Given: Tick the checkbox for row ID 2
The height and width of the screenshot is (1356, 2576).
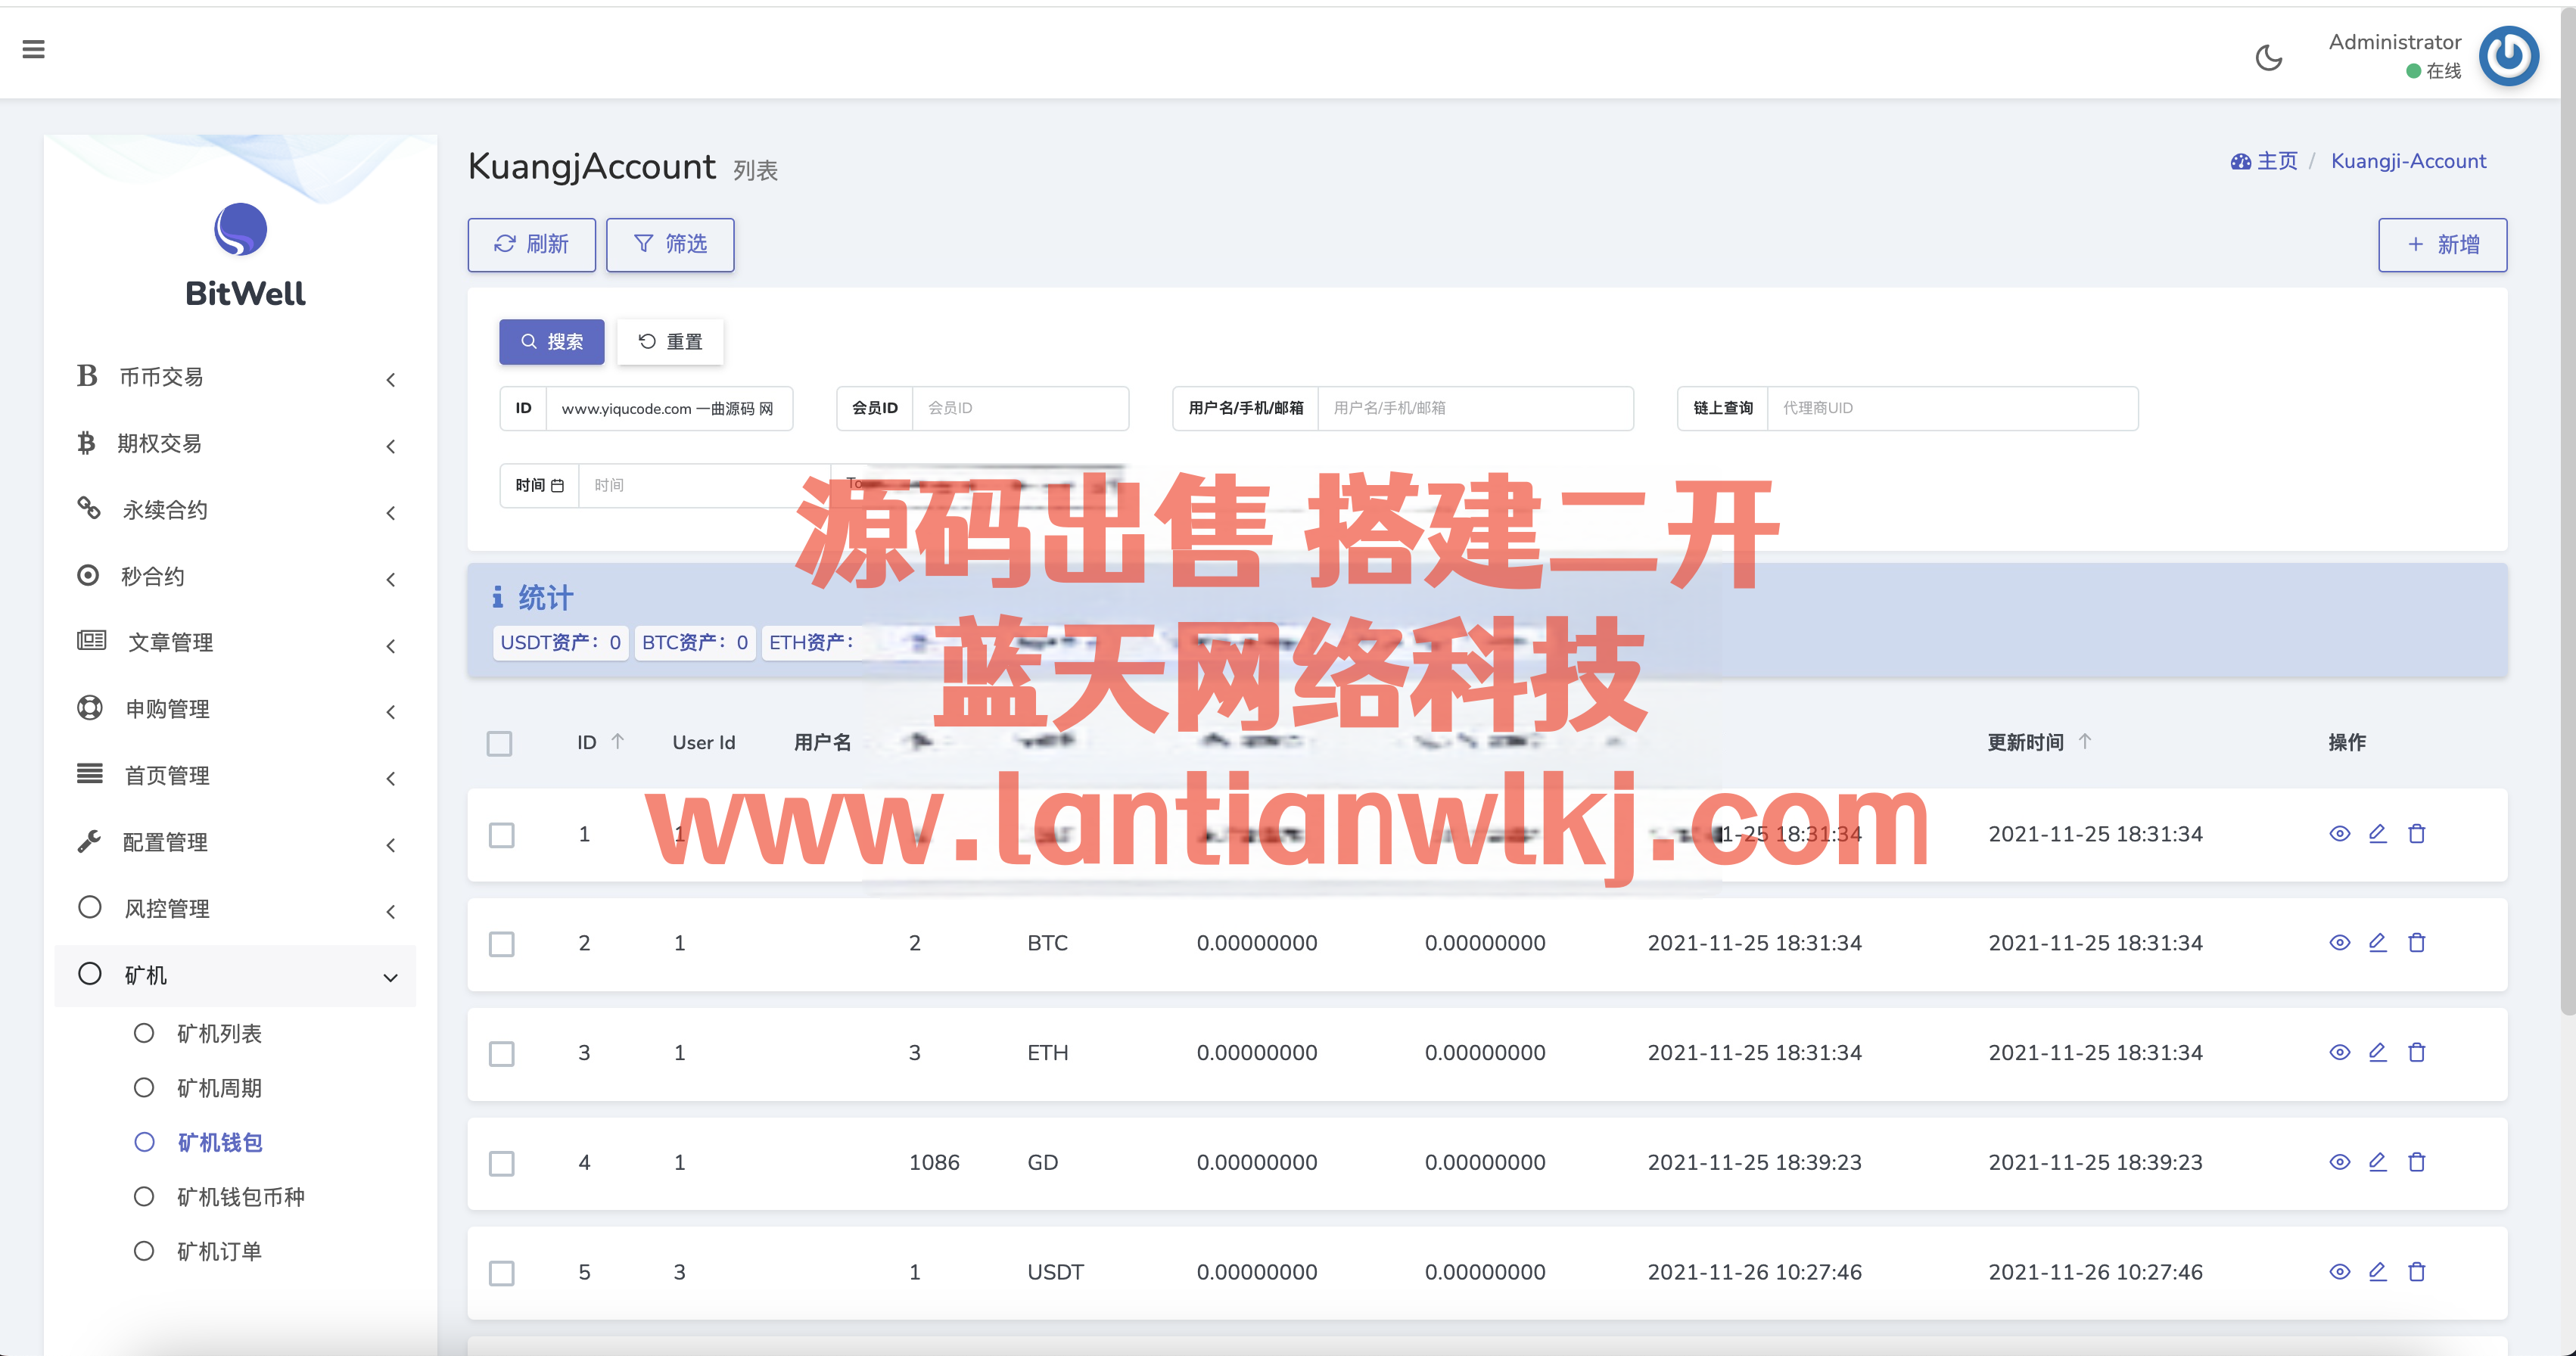Looking at the screenshot, I should pyautogui.click(x=501, y=944).
